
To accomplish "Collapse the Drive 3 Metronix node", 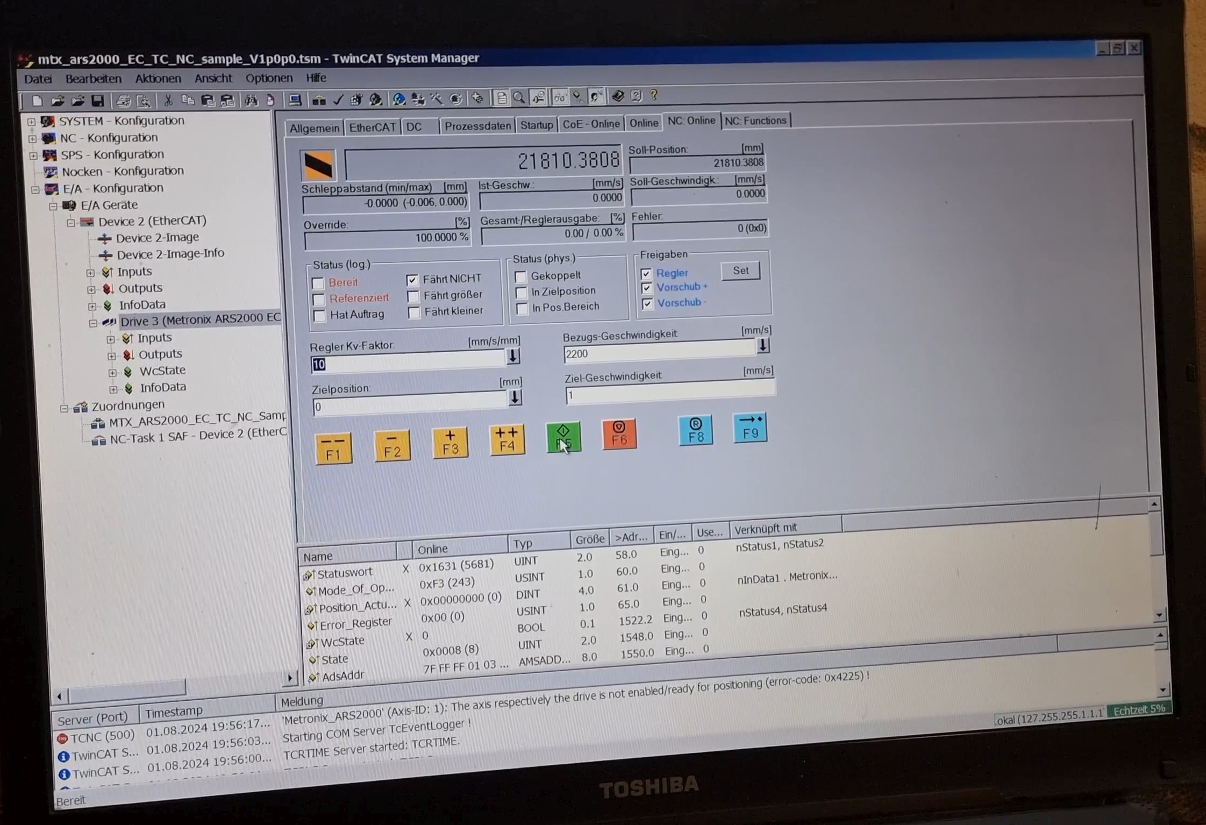I will pos(93,323).
